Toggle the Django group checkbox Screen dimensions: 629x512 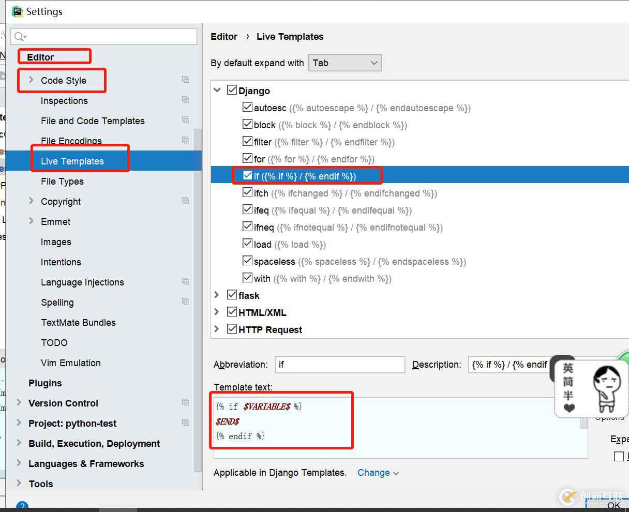[232, 90]
